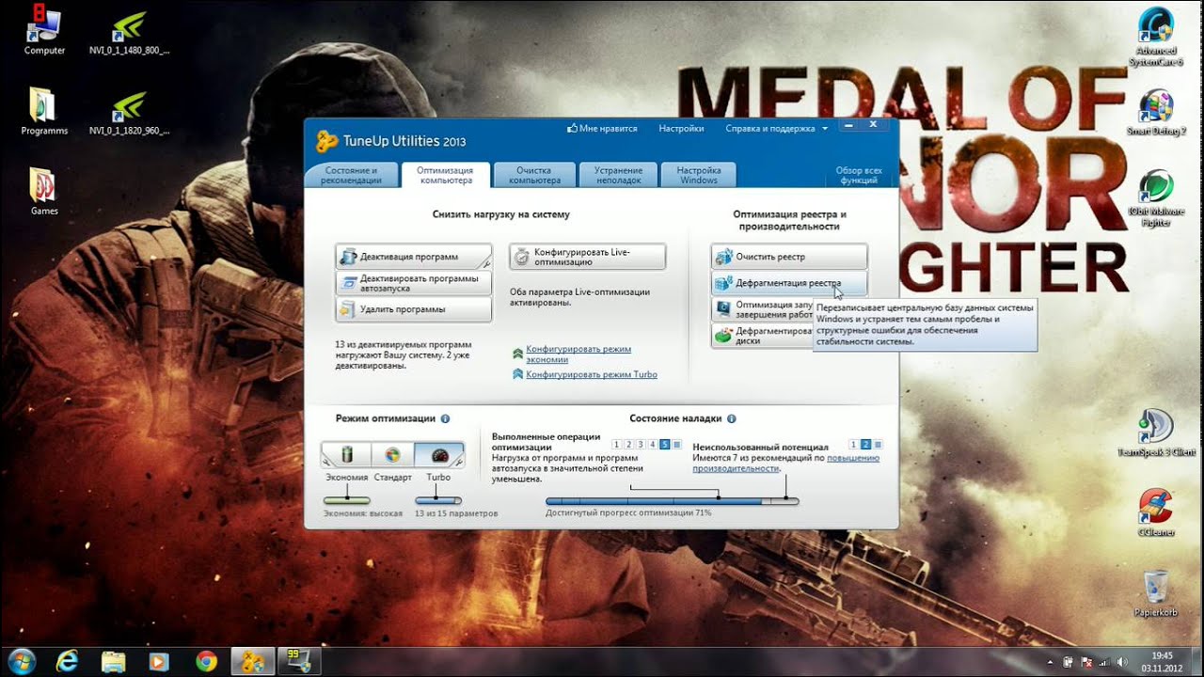Click the startup/shutdown optimization icon
Viewport: 1204px width, 677px height.
(723, 309)
